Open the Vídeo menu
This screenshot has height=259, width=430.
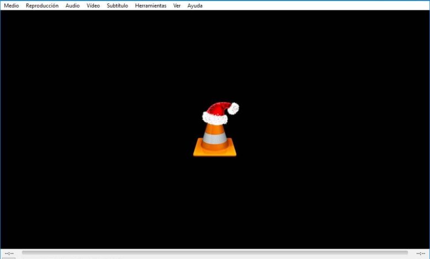coord(93,6)
